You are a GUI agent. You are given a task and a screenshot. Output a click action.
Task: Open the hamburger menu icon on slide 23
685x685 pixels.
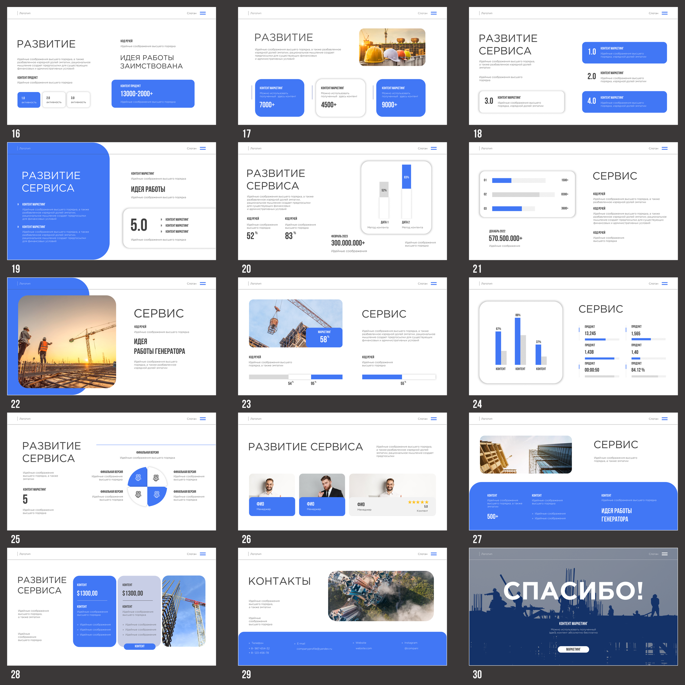click(433, 284)
